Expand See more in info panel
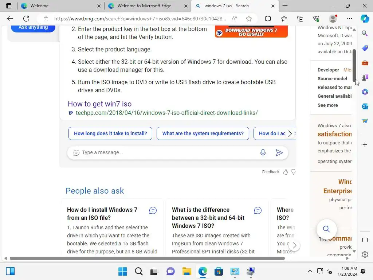This screenshot has width=373, height=280. (x=327, y=105)
